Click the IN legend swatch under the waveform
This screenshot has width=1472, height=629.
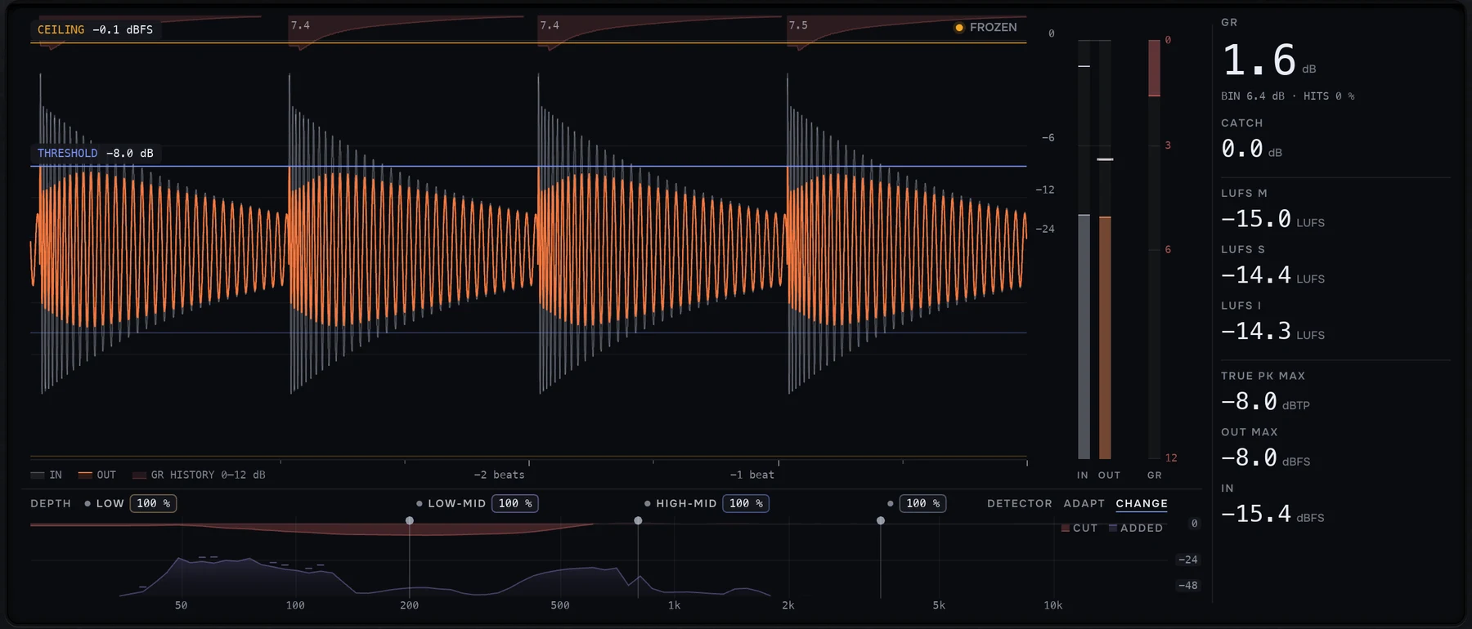coord(38,475)
